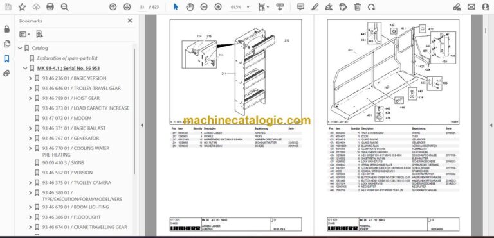Click the delete trash icon
This screenshot has width=494, height=238.
pyautogui.click(x=357, y=7)
